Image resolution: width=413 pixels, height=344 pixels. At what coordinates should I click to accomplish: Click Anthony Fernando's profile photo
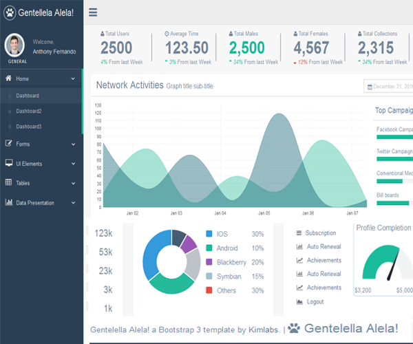(x=14, y=45)
